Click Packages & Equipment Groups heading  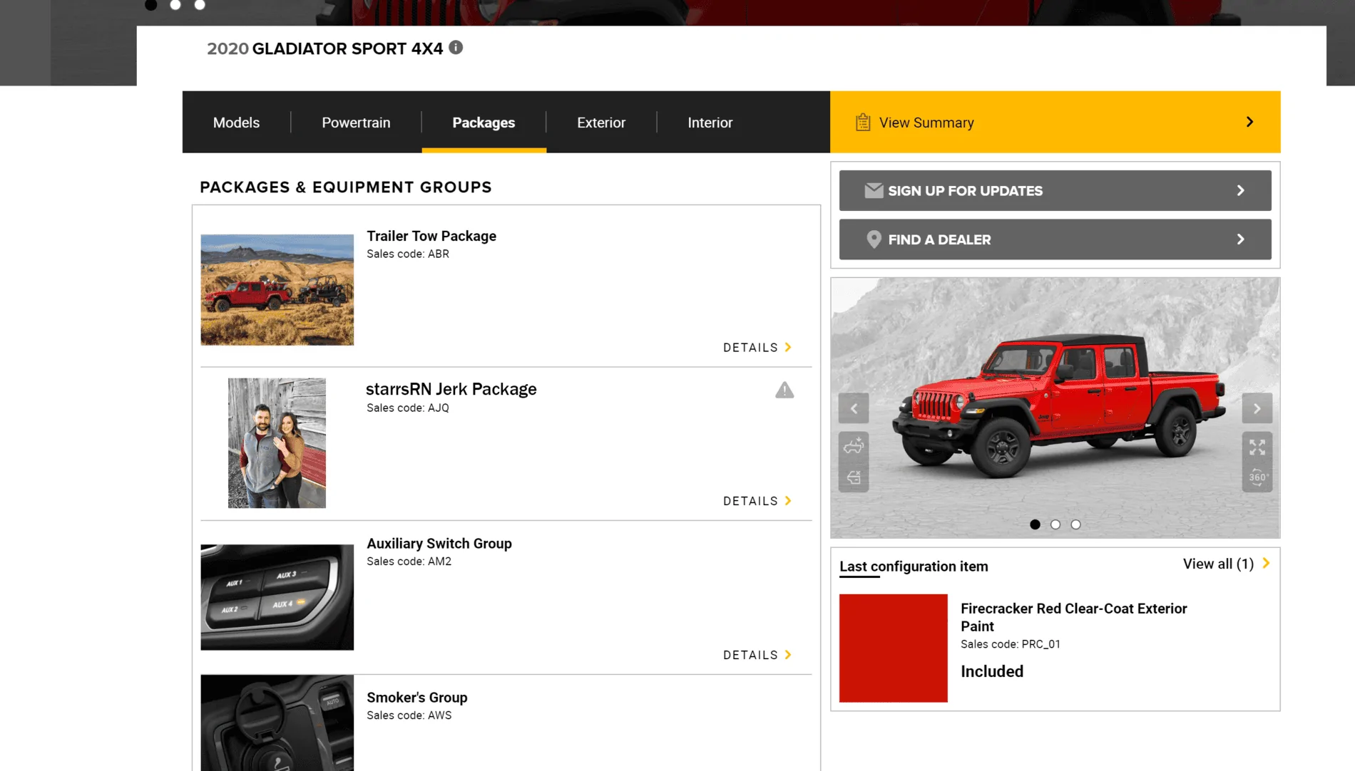[x=345, y=187]
